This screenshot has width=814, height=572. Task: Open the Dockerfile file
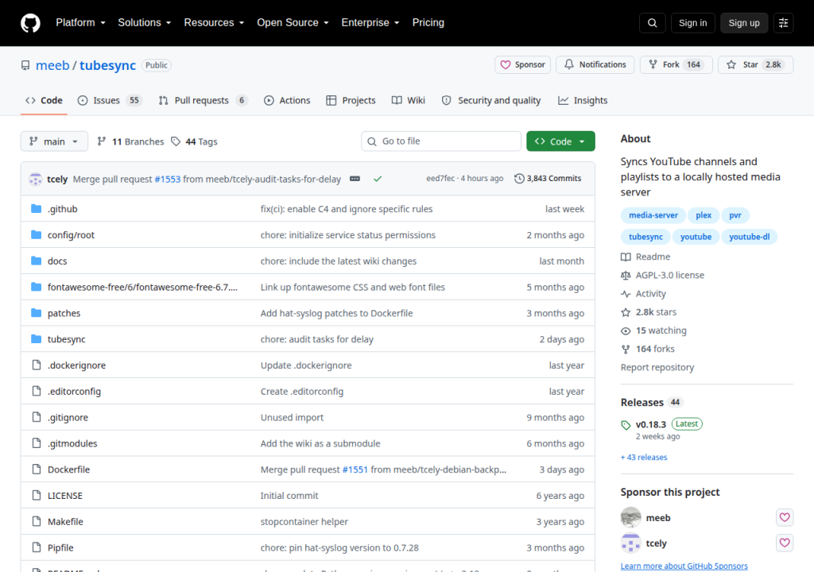[68, 470]
